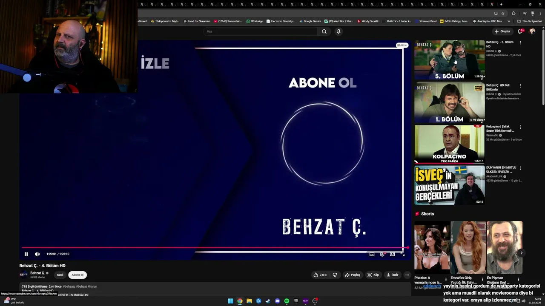Open IMDb Ratings bookmark
This screenshot has width=545, height=306.
tap(454, 21)
